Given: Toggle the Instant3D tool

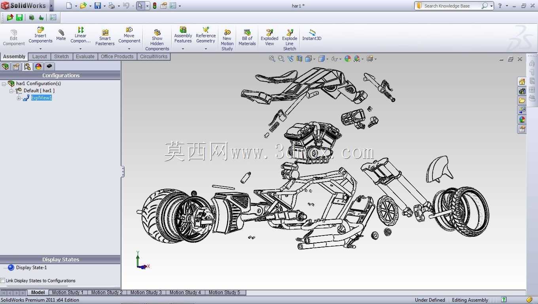Looking at the screenshot, I should pos(312,35).
